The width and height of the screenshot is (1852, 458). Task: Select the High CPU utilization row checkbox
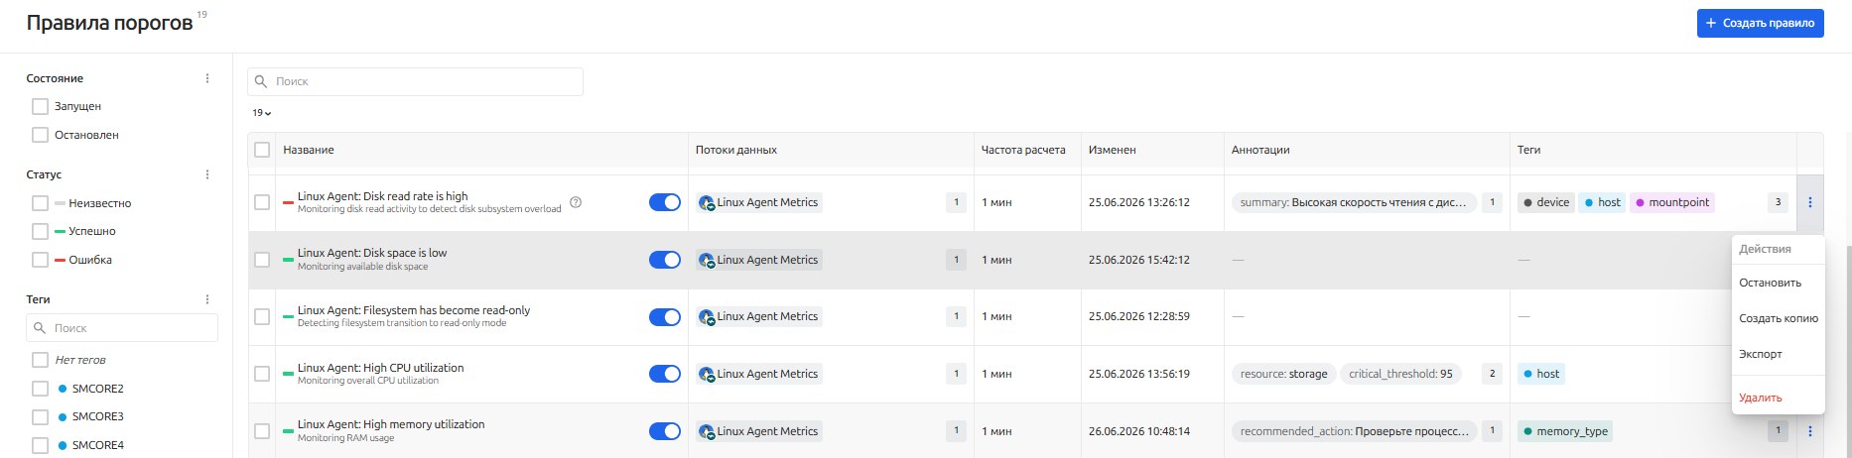pos(262,374)
